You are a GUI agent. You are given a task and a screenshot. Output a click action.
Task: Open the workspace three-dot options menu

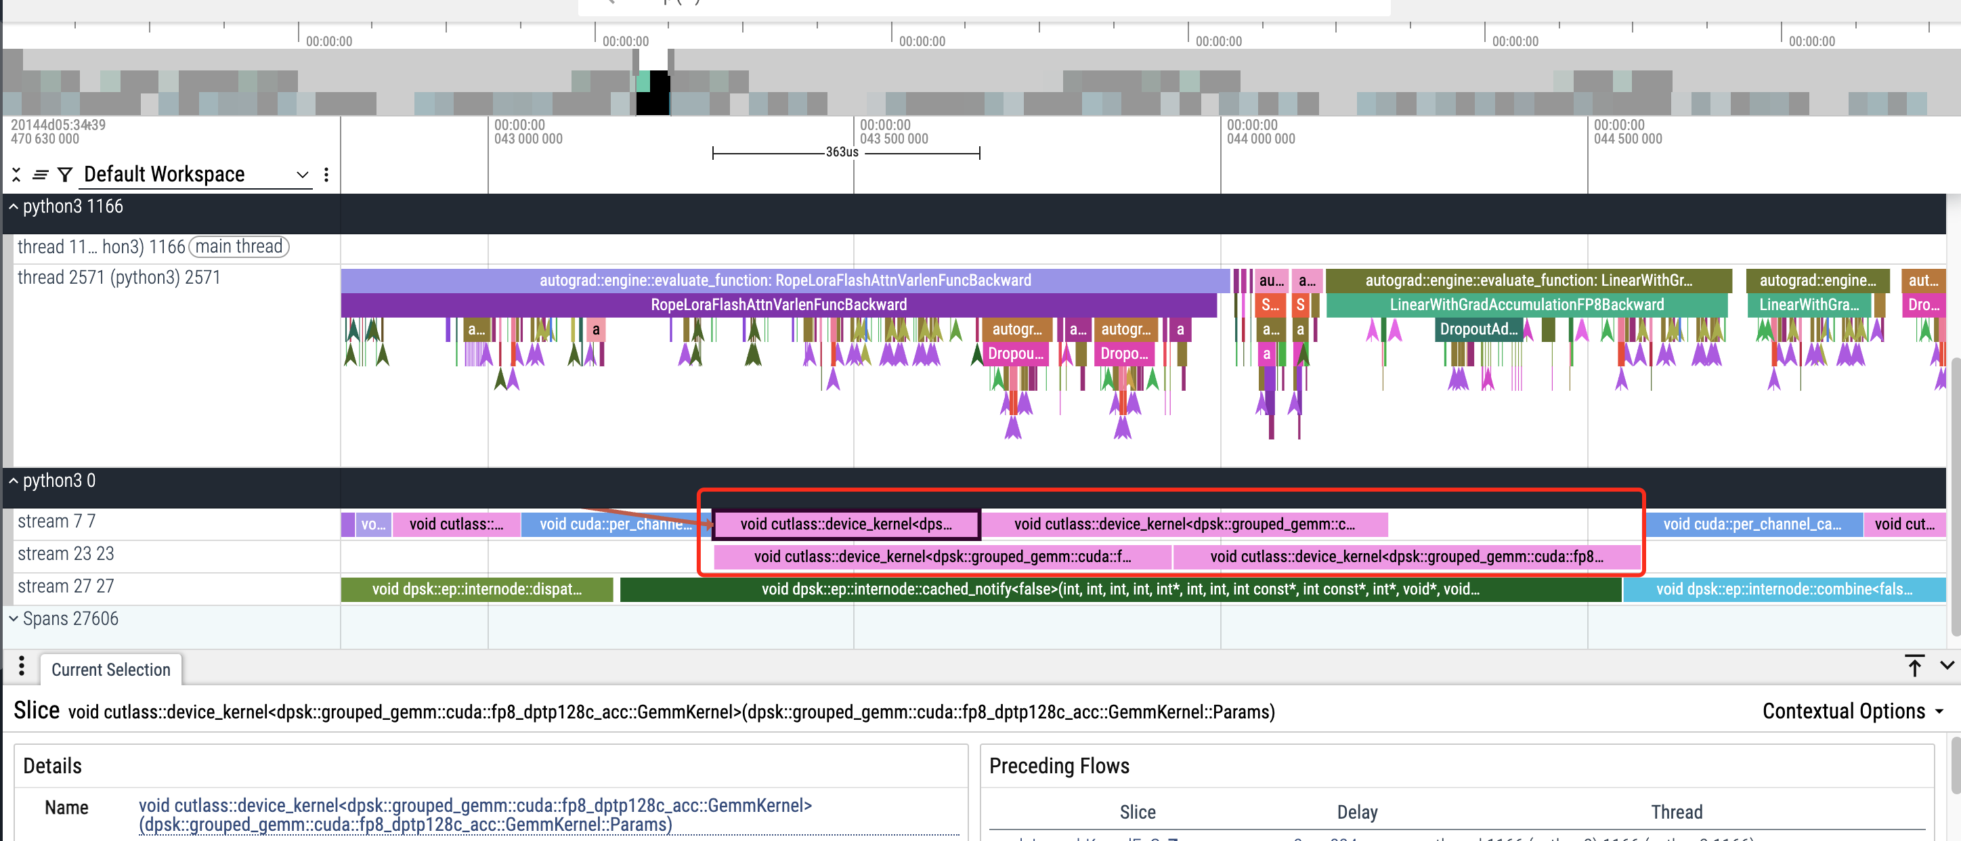(x=326, y=175)
